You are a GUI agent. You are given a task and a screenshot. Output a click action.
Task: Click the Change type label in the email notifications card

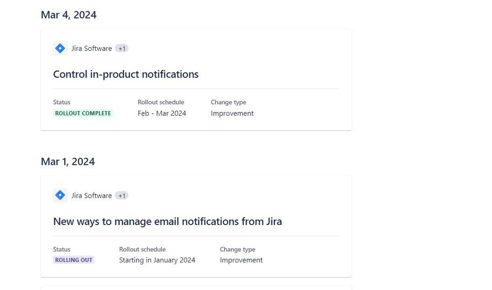pyautogui.click(x=237, y=249)
